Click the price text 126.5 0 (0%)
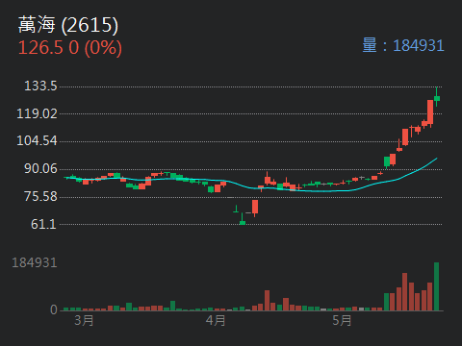The height and width of the screenshot is (346, 462). point(70,48)
